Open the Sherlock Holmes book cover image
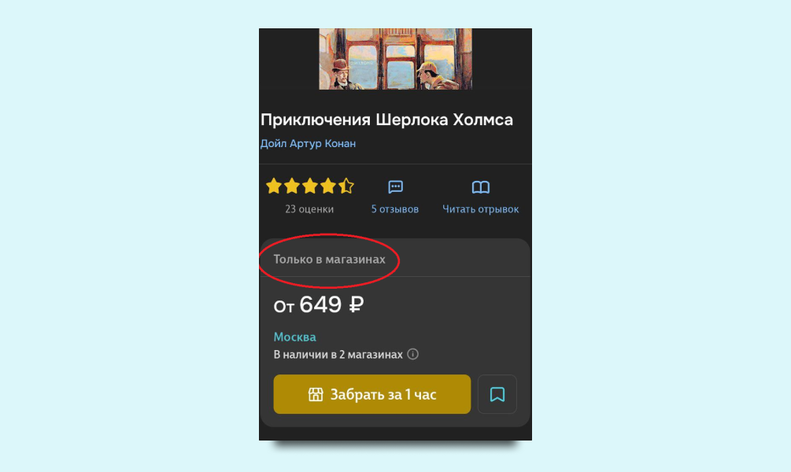Screen dimensions: 791x472 click(x=395, y=59)
